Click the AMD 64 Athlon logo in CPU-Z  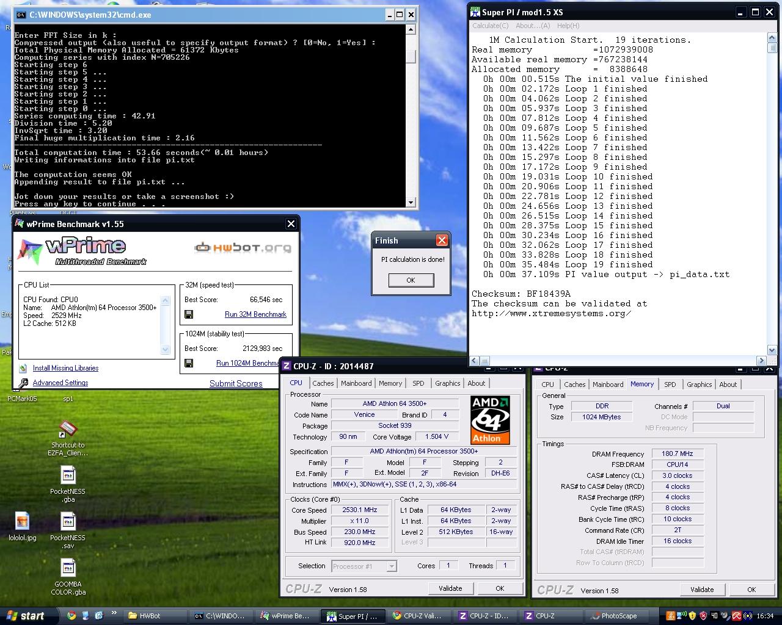click(490, 420)
